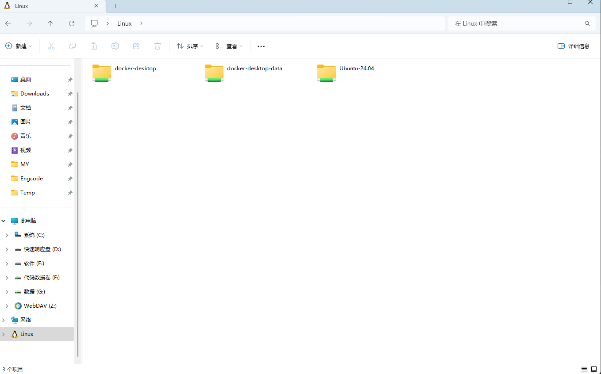Close the Linux tab

(x=96, y=6)
